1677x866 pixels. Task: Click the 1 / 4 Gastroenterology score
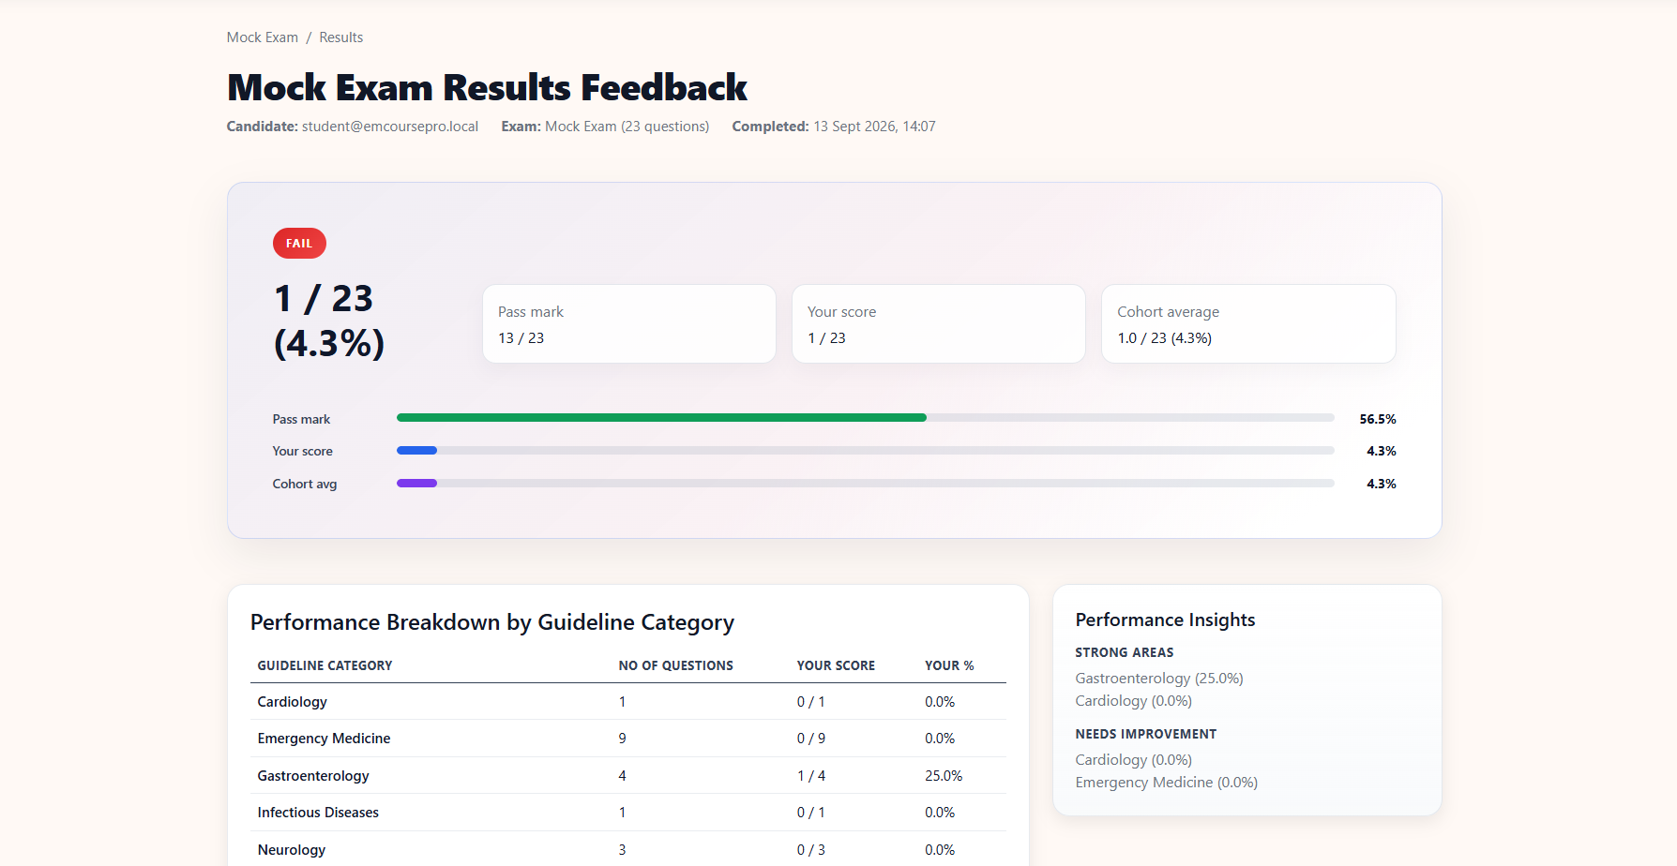(x=811, y=776)
